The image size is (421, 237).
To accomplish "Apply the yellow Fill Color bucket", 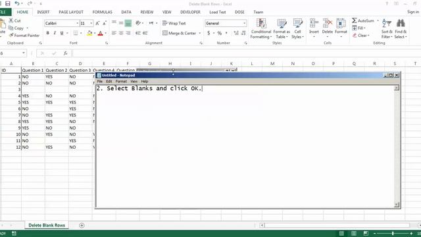I will tap(89, 33).
